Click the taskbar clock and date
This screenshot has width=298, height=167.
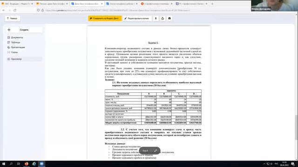pos(284,164)
